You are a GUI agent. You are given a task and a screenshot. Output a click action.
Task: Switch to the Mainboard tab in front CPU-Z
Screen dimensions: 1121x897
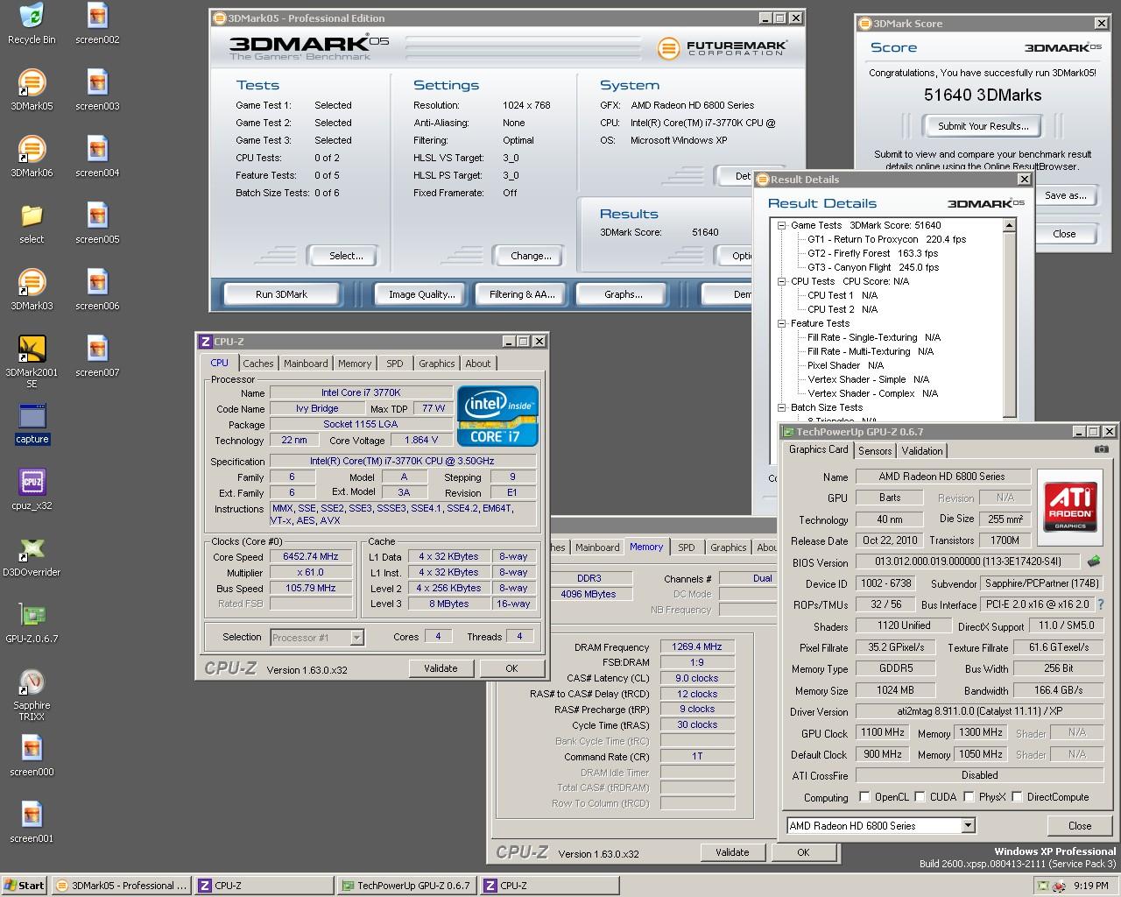click(x=306, y=364)
